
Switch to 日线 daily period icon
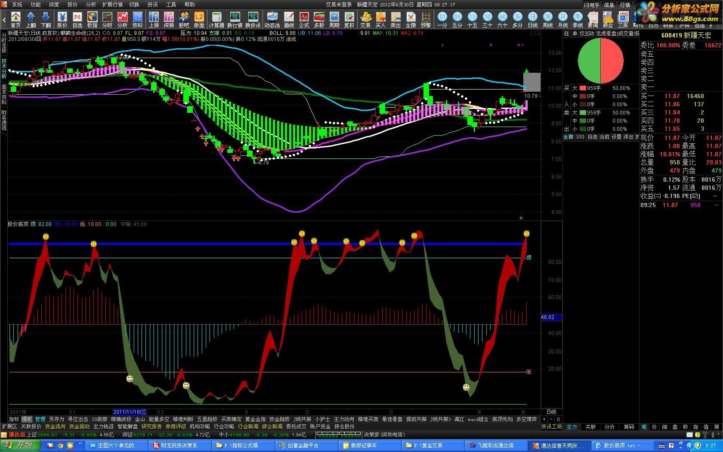533,20
